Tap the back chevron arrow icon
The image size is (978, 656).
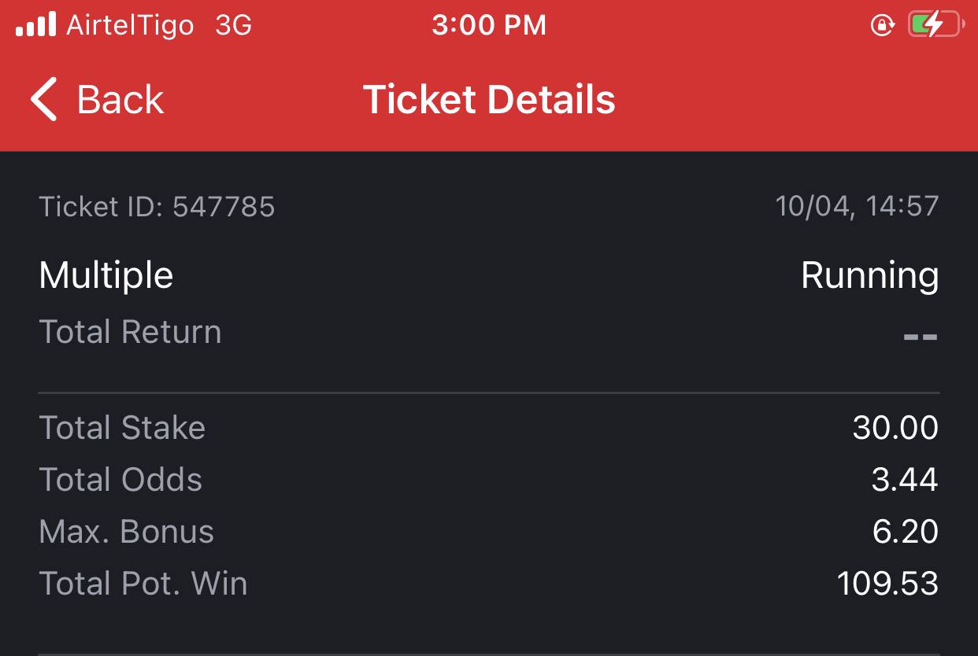click(44, 100)
